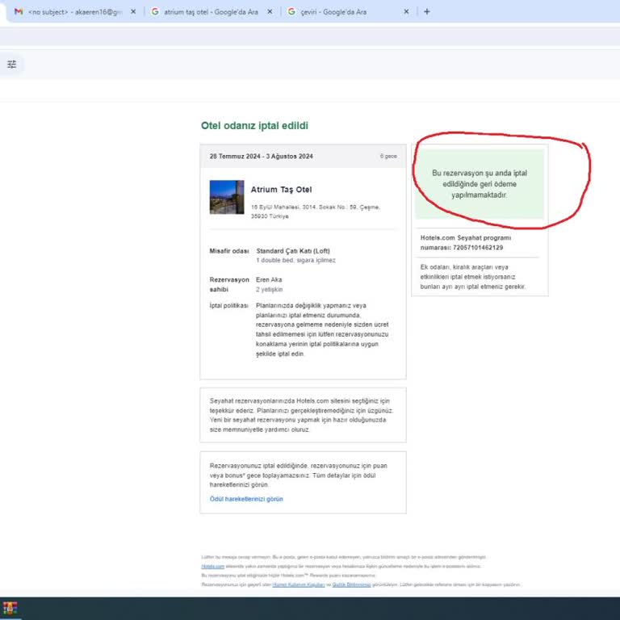Select the Gmail no subject tab
The height and width of the screenshot is (620, 620).
74,12
